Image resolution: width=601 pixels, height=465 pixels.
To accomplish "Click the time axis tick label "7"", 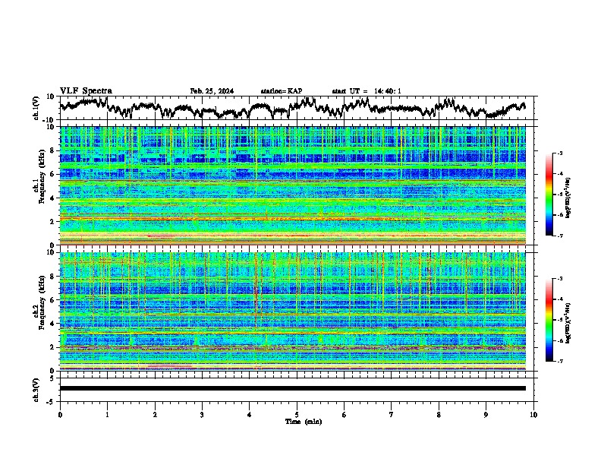I will pos(392,415).
